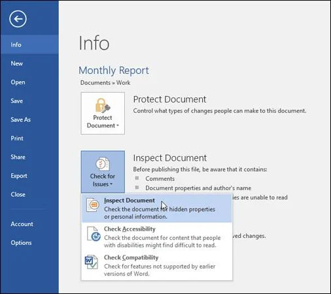The image size is (331, 294).
Task: Collapse the Check for Issues dropdown arrow
Action: (111, 184)
